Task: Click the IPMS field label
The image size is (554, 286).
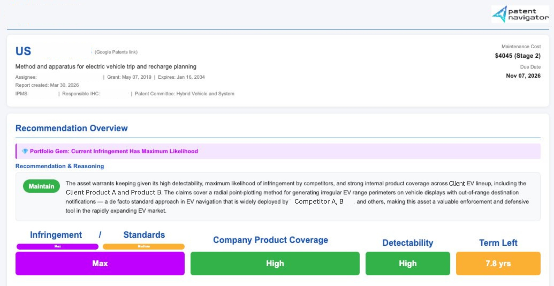Action: coord(21,93)
